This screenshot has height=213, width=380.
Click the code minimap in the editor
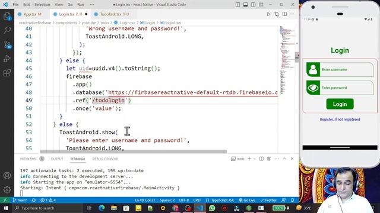tap(287, 60)
